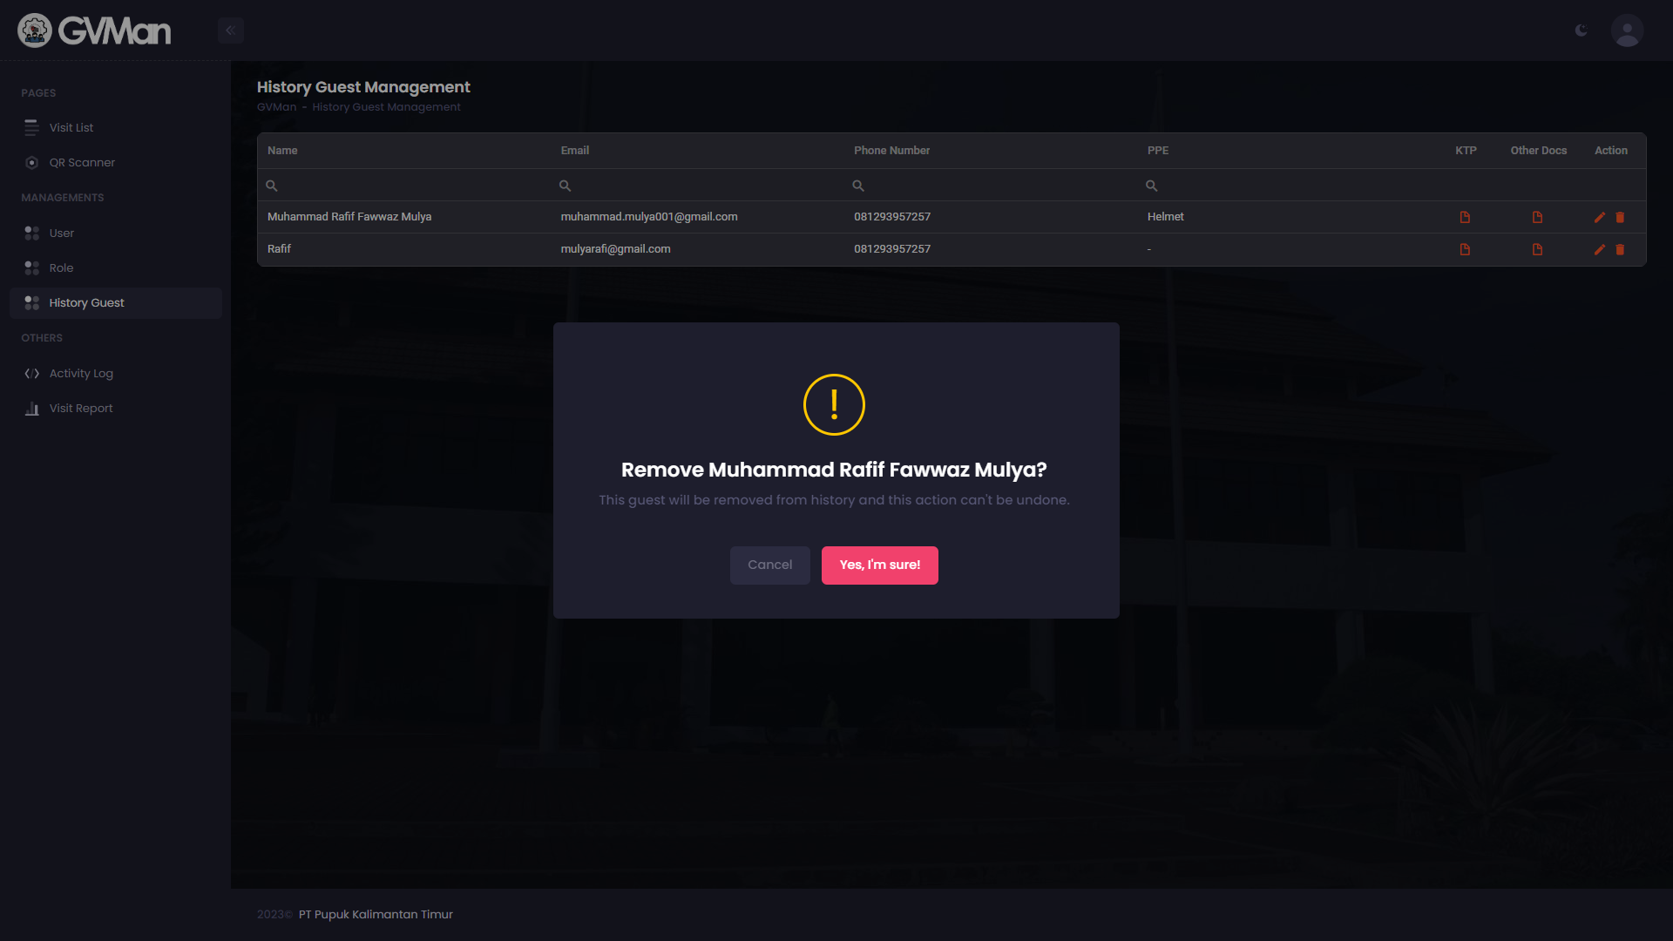Click the Email column filter field

pos(697,186)
